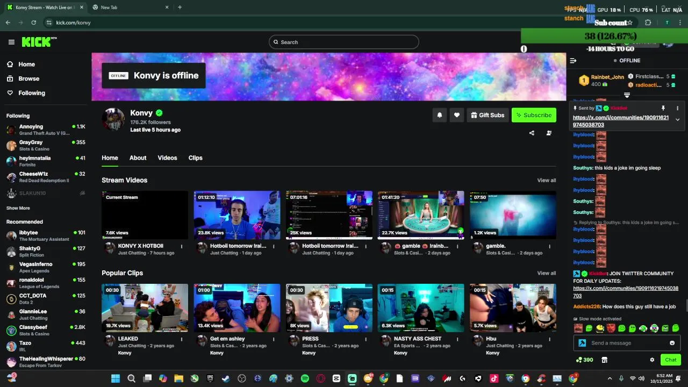The image size is (688, 387).
Task: Select the channel Home tab
Action: point(110,158)
